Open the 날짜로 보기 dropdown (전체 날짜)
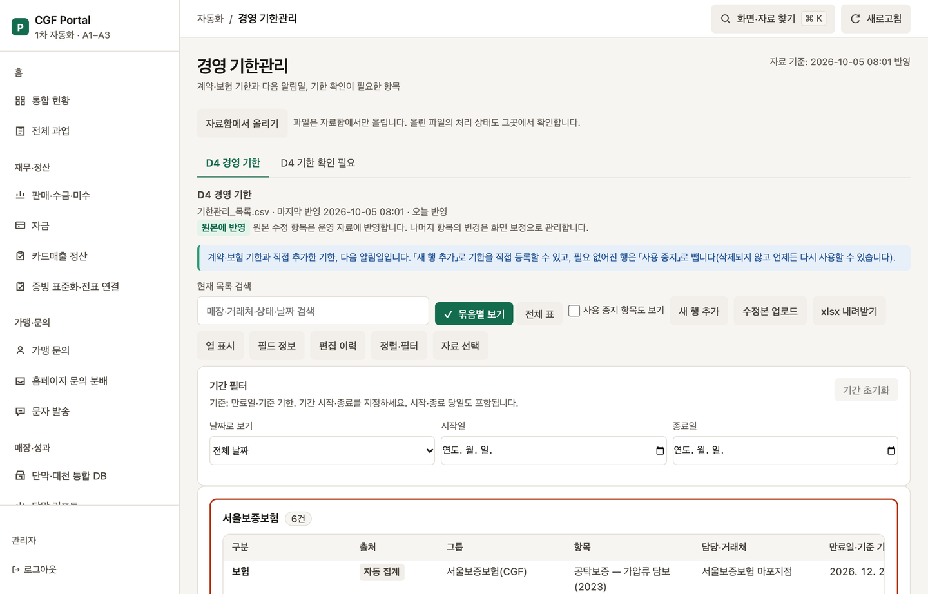 (x=322, y=450)
